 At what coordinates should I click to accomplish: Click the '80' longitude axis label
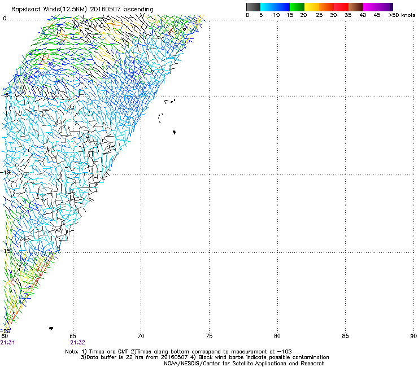click(x=277, y=336)
